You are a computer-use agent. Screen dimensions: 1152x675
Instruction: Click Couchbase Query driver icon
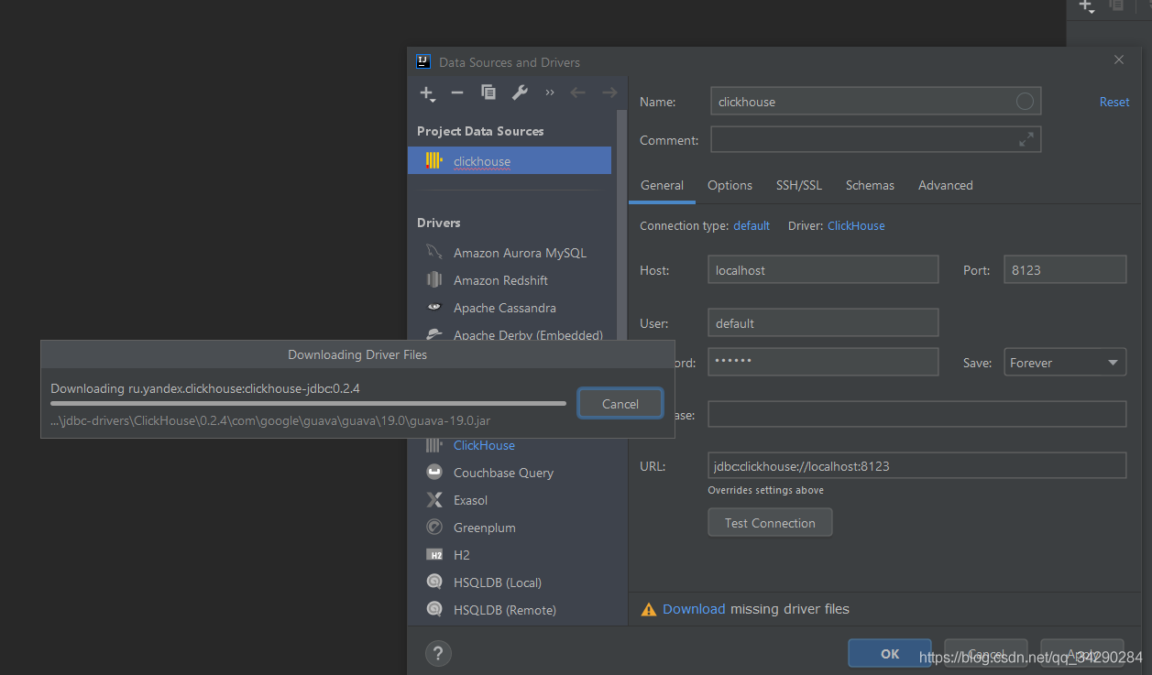pyautogui.click(x=434, y=472)
